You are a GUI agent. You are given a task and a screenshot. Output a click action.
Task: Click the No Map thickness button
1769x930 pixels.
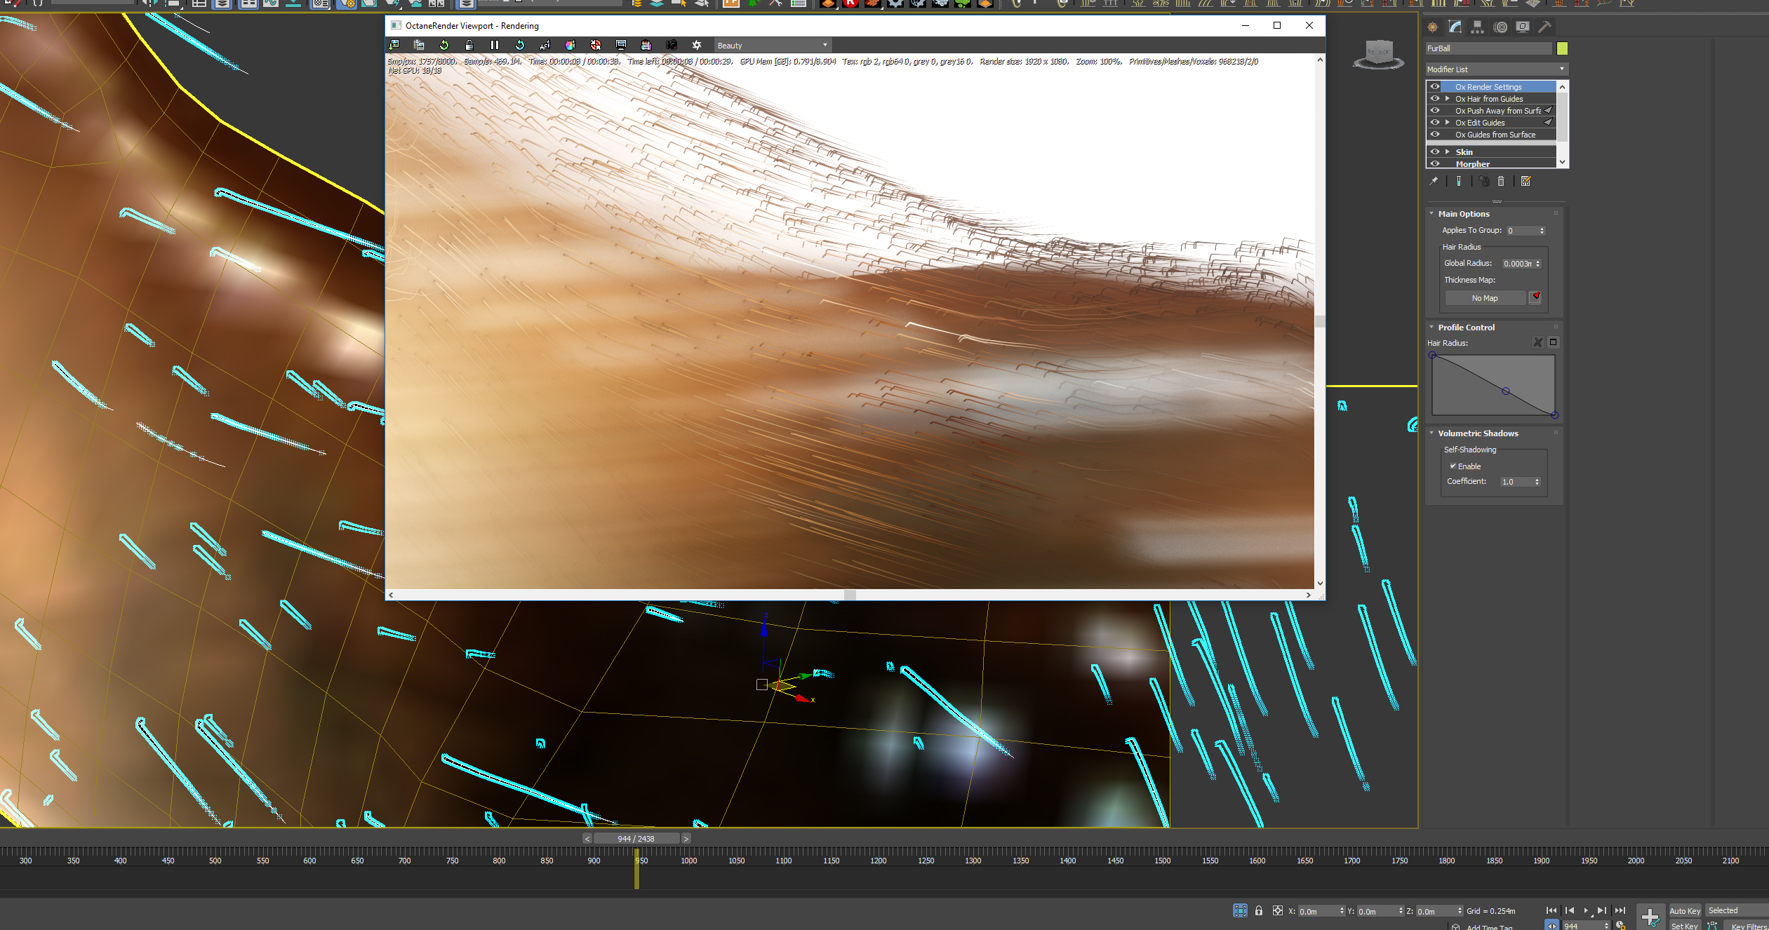(x=1485, y=298)
